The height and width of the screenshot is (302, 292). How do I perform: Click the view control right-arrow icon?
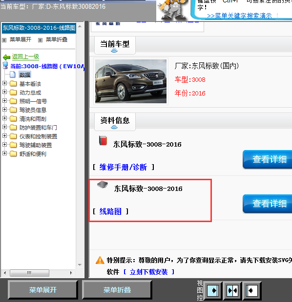click(213, 290)
